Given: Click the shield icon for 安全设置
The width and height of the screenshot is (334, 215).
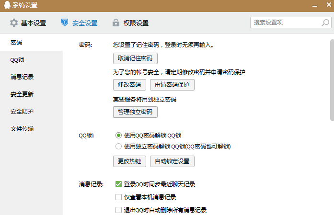Looking at the screenshot, I should [65, 23].
